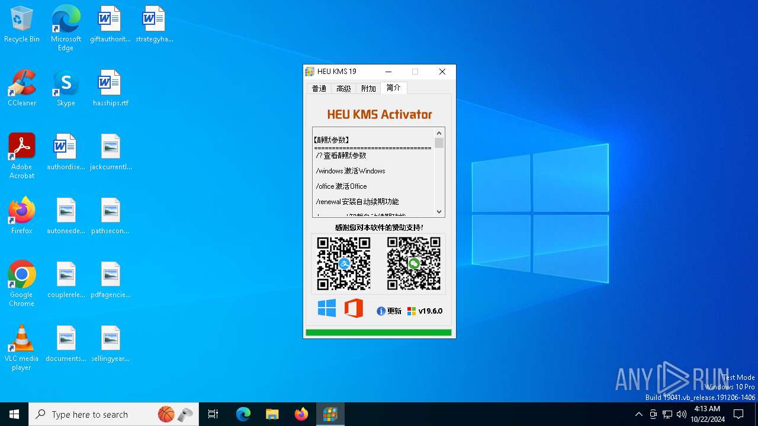
Task: Open the Recycle Bin desktop icon
Action: [22, 25]
